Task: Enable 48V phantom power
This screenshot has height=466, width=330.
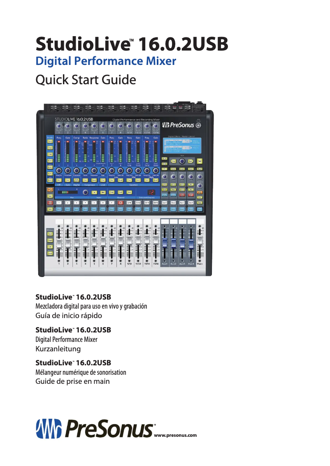Action: coord(102,192)
